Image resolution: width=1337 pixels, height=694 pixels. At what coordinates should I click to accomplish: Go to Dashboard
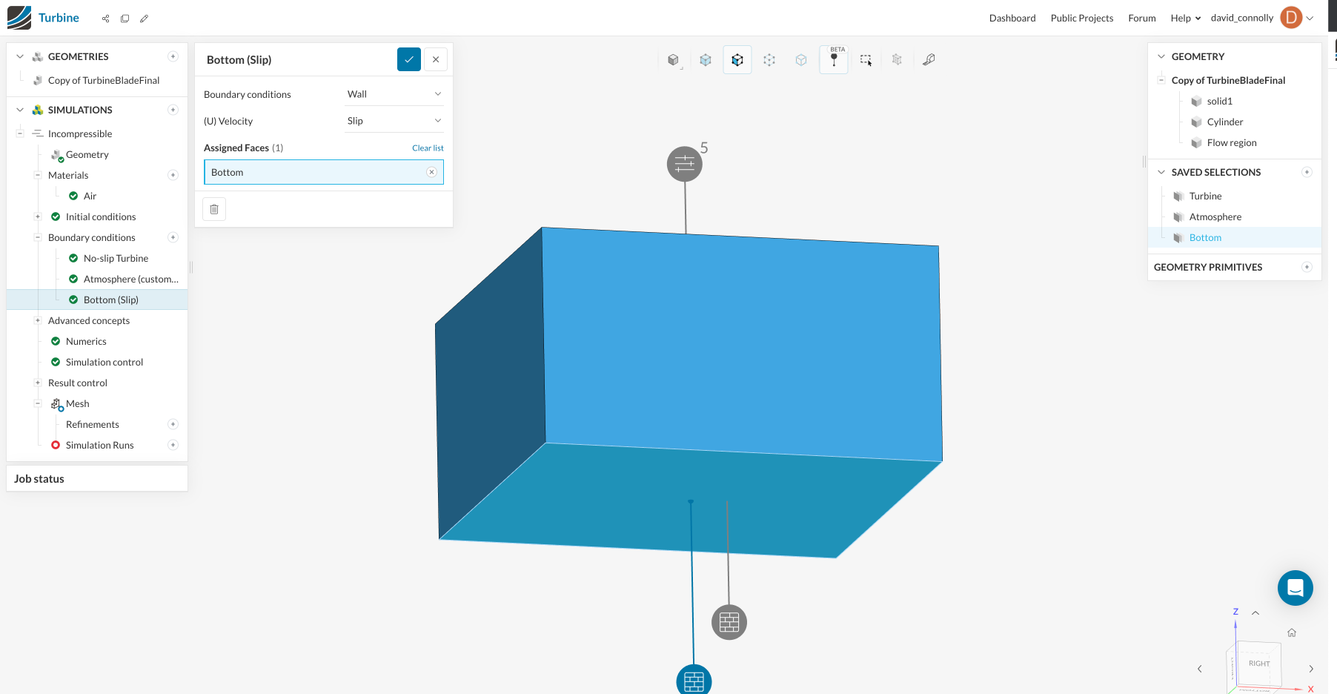point(1012,18)
